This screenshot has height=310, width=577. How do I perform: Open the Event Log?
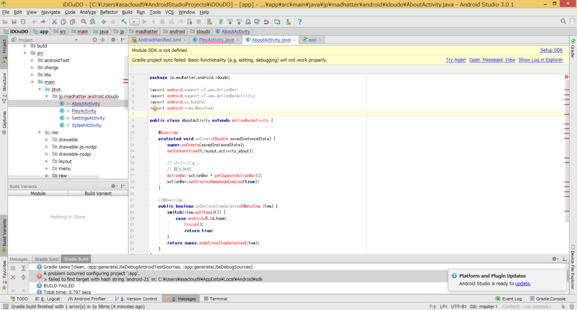point(509,299)
